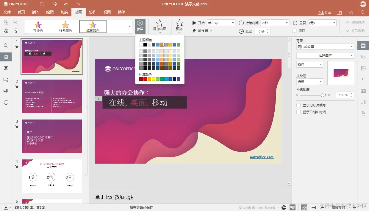The width and height of the screenshot is (369, 211).
Task: Click the cut scissors icon
Action: [15, 23]
